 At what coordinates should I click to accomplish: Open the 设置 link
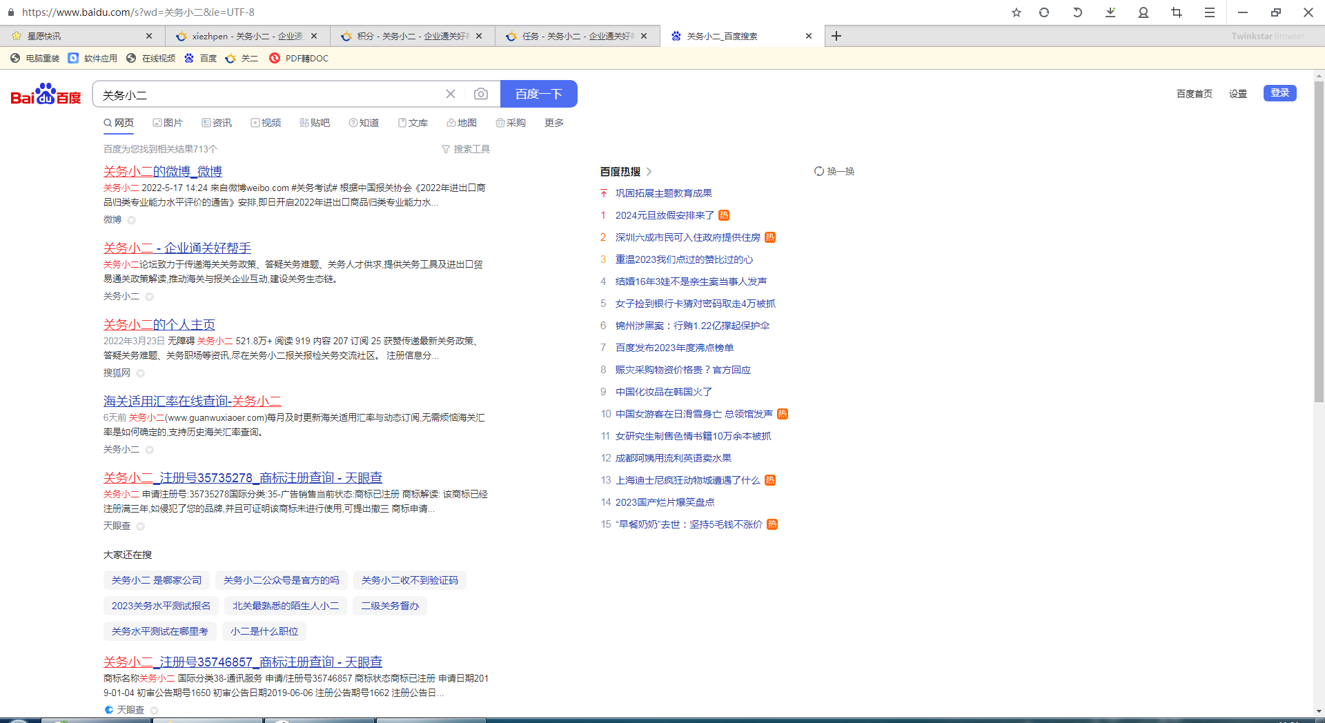[1237, 94]
